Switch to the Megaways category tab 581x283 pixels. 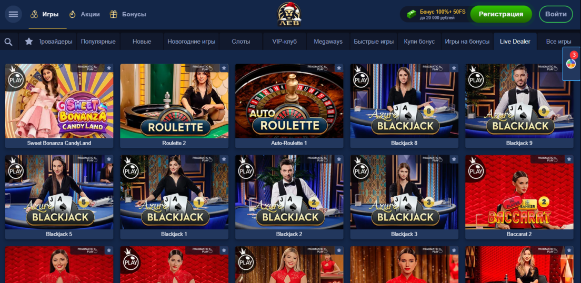[328, 42]
